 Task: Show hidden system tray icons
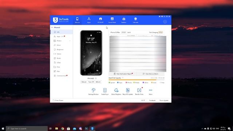(202, 128)
